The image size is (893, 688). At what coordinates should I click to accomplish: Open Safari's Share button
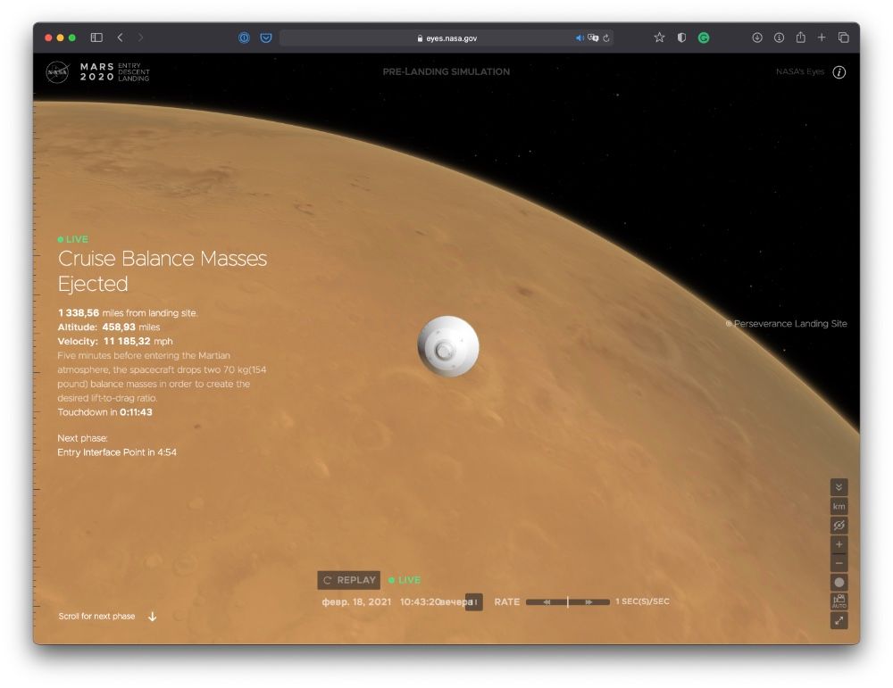coord(800,37)
